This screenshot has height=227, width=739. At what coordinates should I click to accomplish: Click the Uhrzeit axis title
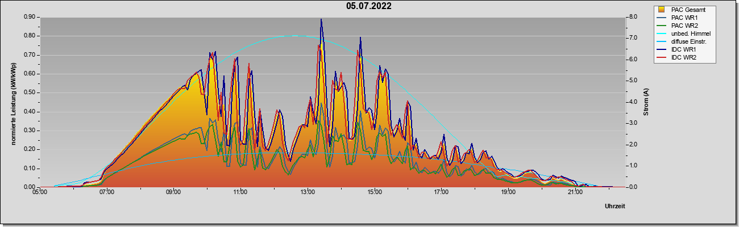[615, 207]
